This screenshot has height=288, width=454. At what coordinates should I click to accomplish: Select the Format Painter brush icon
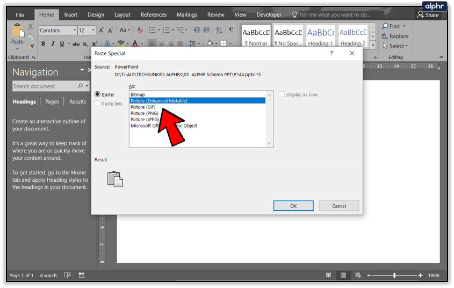[x=31, y=46]
